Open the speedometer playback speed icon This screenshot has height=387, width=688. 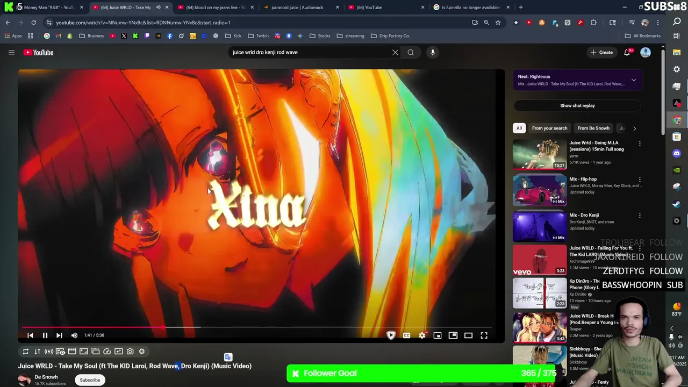pos(107,352)
